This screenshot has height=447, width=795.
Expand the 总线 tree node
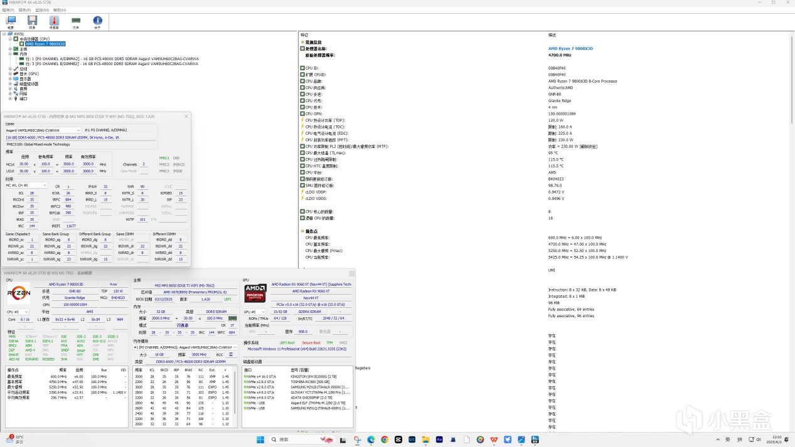(x=10, y=69)
